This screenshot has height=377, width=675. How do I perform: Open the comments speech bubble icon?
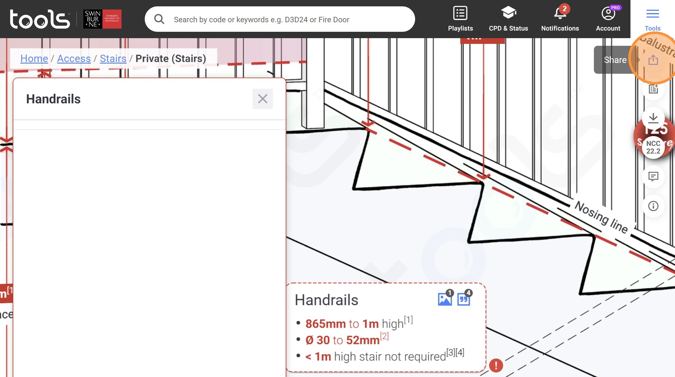click(653, 176)
